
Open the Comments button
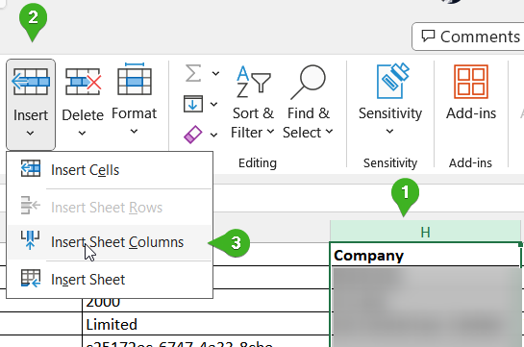click(x=468, y=37)
